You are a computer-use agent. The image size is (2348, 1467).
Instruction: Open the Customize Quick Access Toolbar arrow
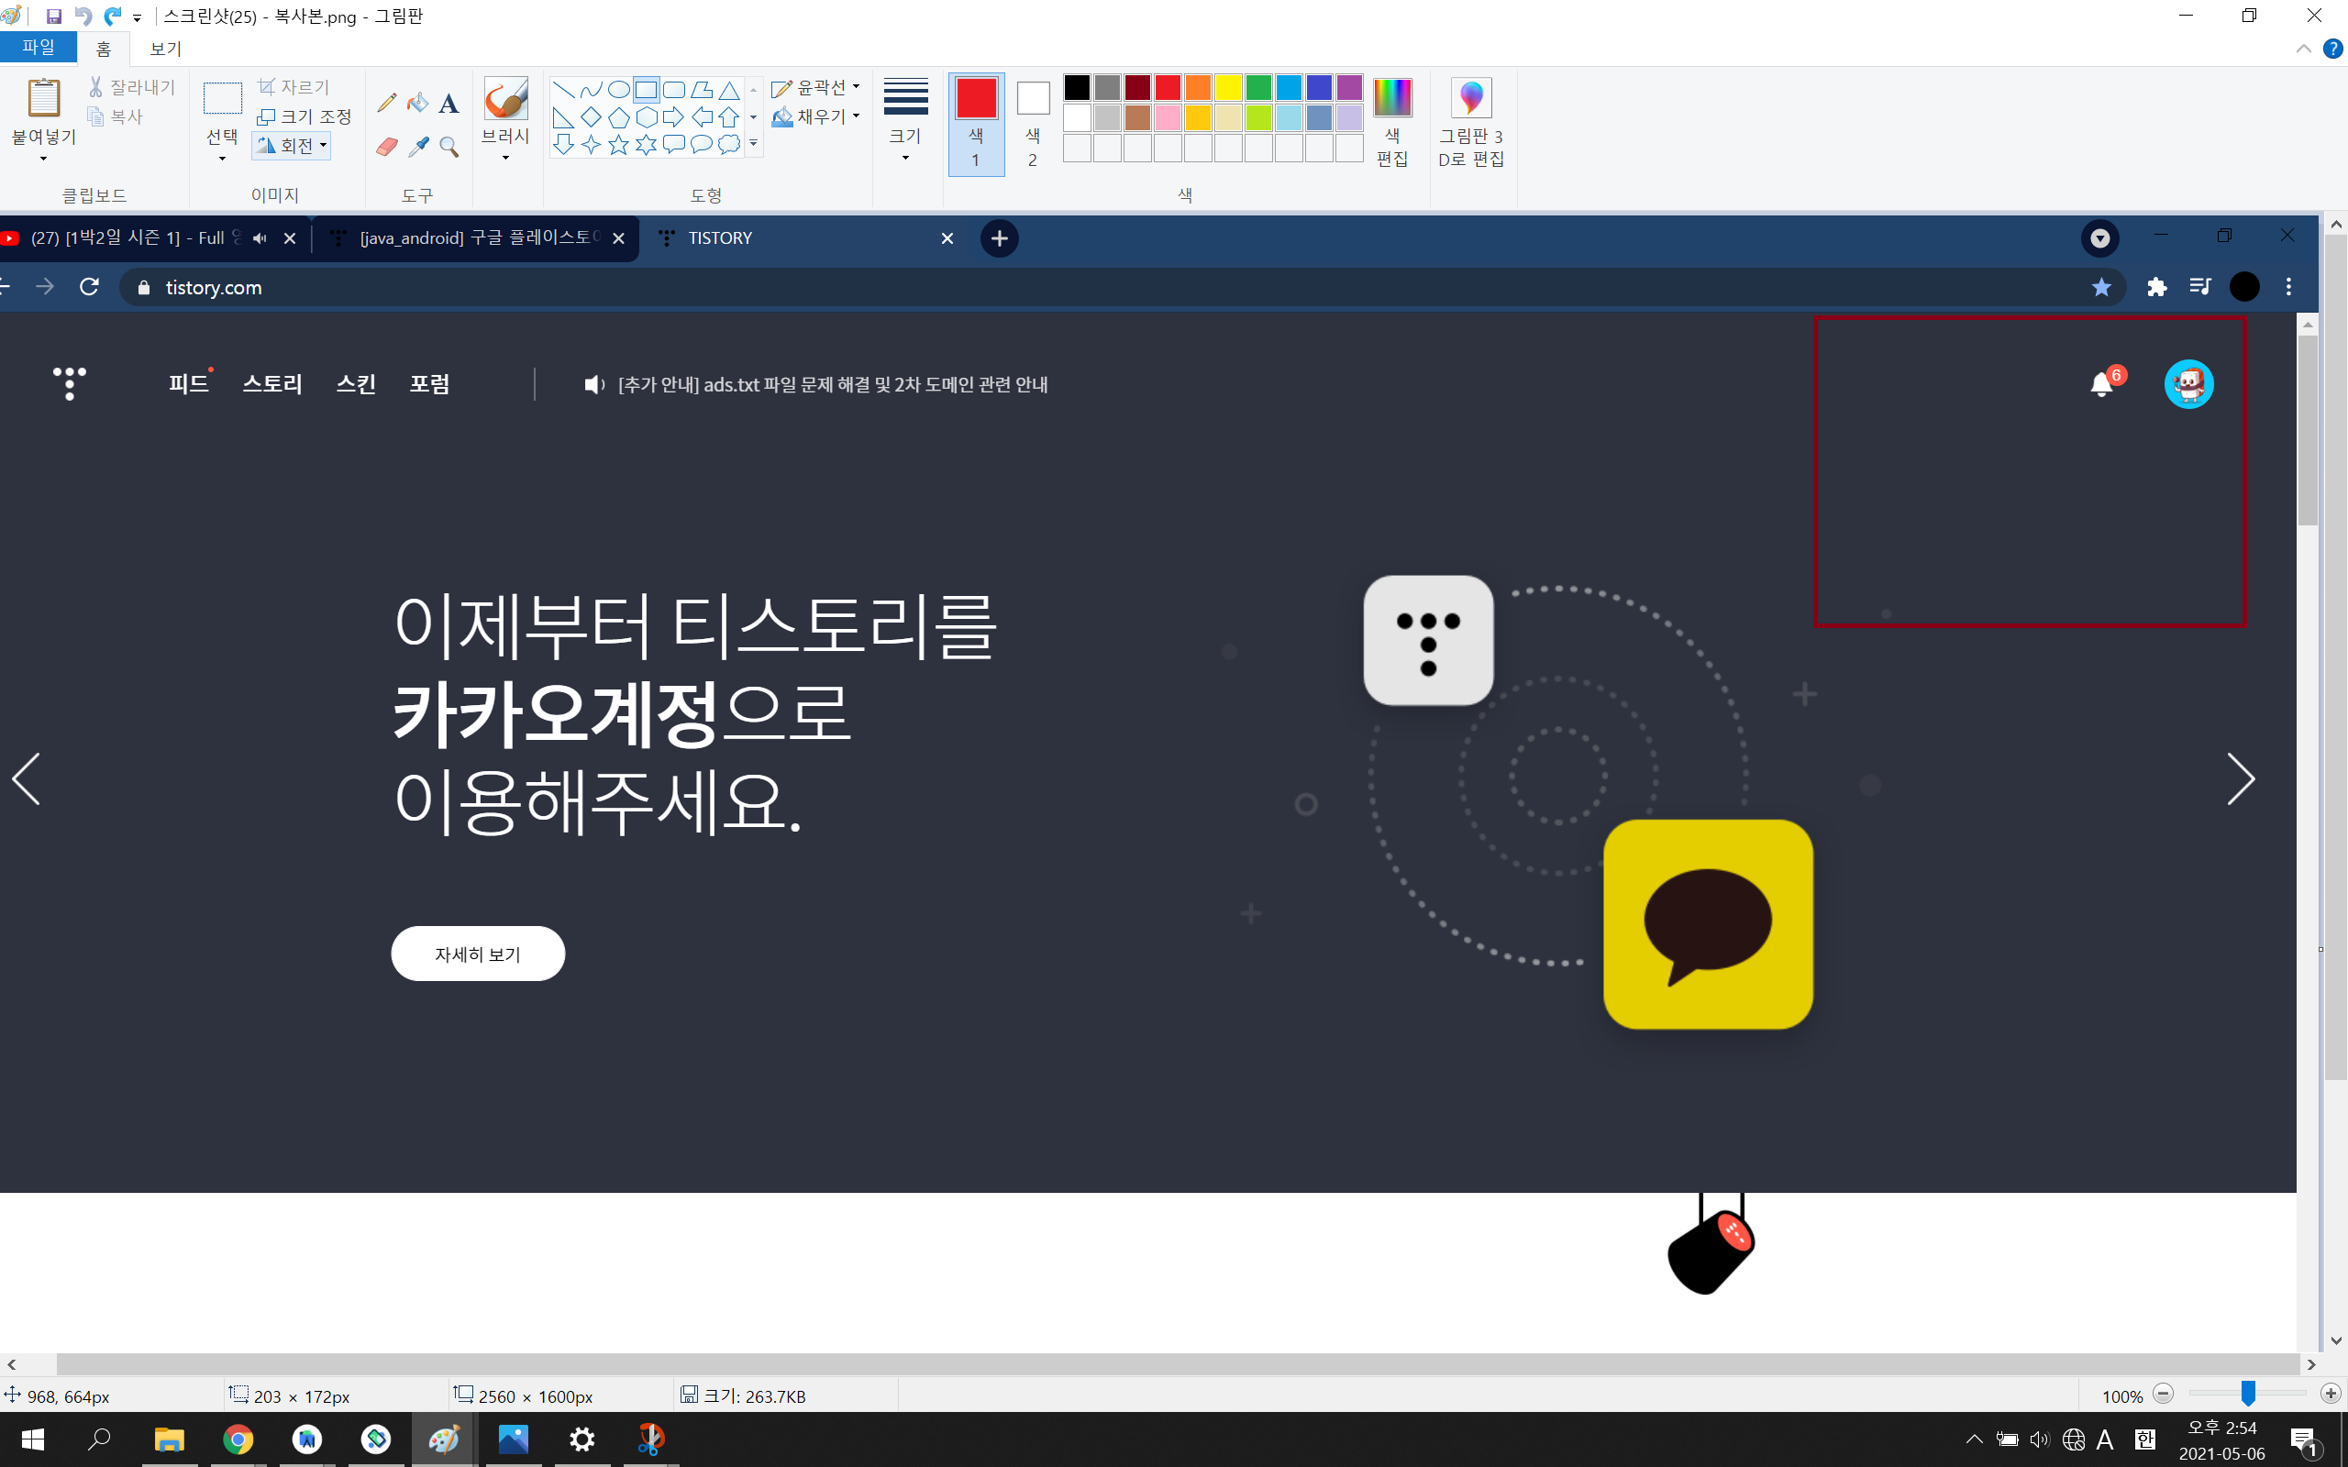(138, 18)
